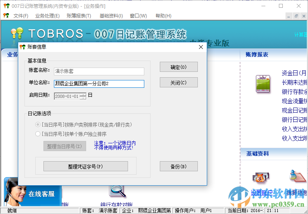This screenshot has height=214, width=308.
Task: Close the 账套信息 dialog with X
Action: tap(201, 47)
